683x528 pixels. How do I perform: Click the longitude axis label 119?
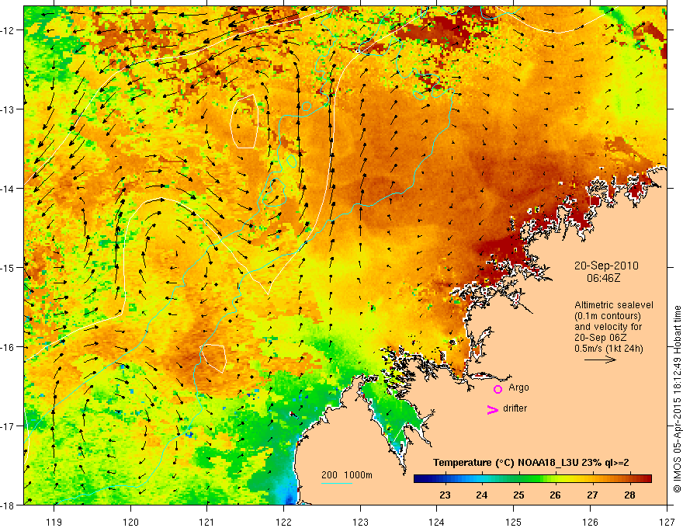54,522
